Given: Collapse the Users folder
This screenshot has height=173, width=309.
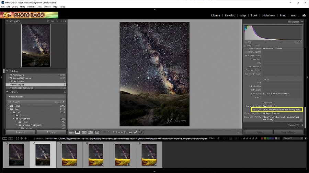Looking at the screenshot, I should click(8, 109).
